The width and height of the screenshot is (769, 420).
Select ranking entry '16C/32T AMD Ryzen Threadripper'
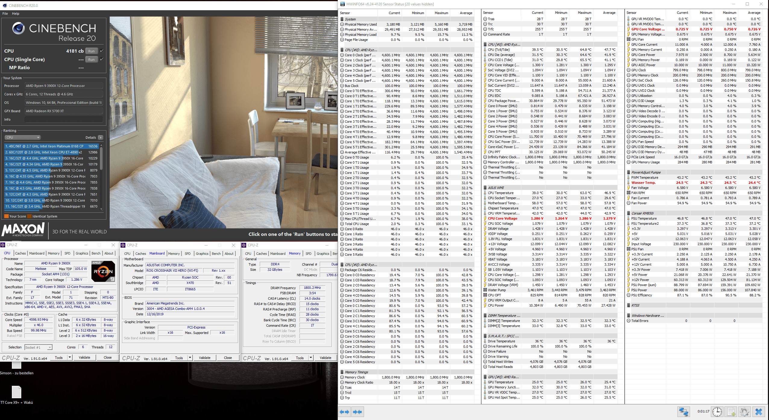pyautogui.click(x=51, y=206)
